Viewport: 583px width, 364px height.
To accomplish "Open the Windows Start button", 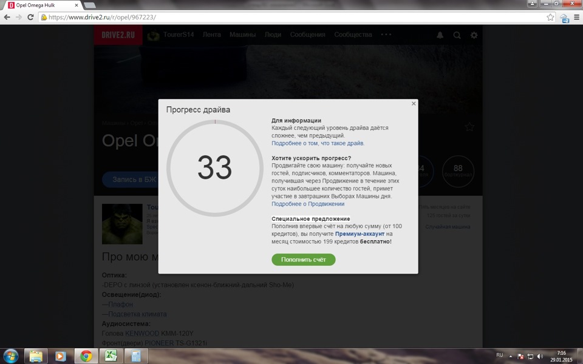I will [x=10, y=356].
